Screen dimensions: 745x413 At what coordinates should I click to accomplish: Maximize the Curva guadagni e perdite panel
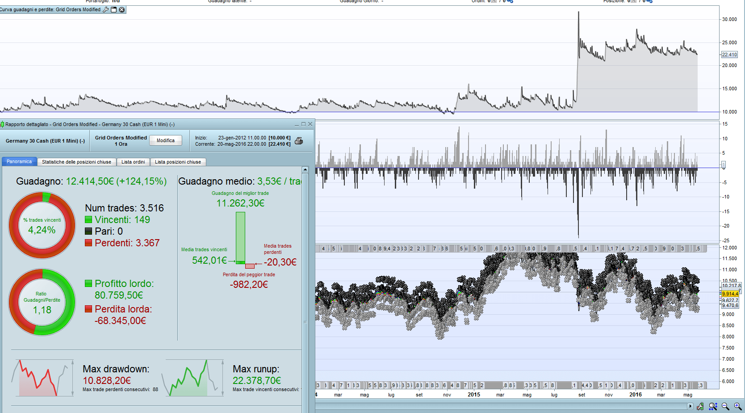tap(114, 9)
